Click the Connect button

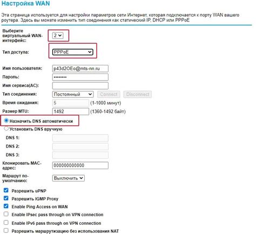click(109, 94)
